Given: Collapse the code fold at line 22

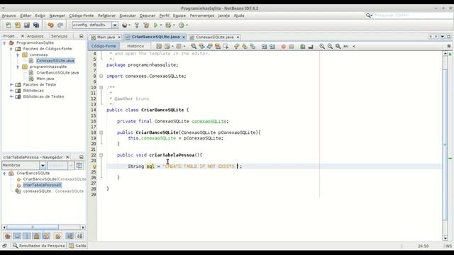Looking at the screenshot, I should [101, 155].
